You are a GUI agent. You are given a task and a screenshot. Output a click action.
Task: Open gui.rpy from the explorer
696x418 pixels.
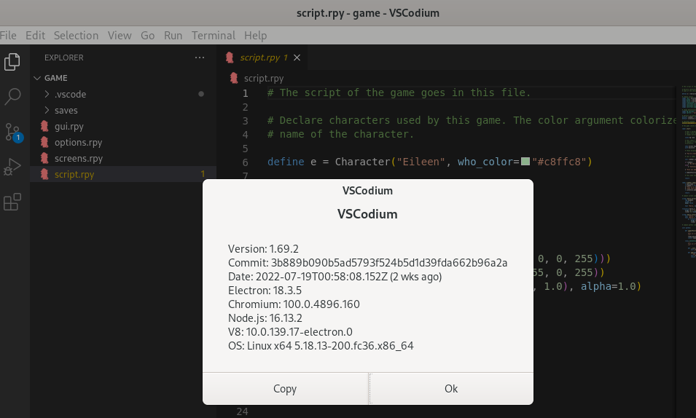(x=69, y=127)
